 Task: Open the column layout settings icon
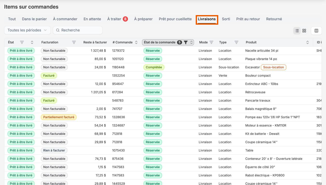(x=316, y=31)
